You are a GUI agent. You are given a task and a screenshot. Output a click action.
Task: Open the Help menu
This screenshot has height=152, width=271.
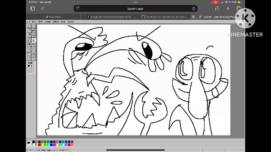[63, 22]
